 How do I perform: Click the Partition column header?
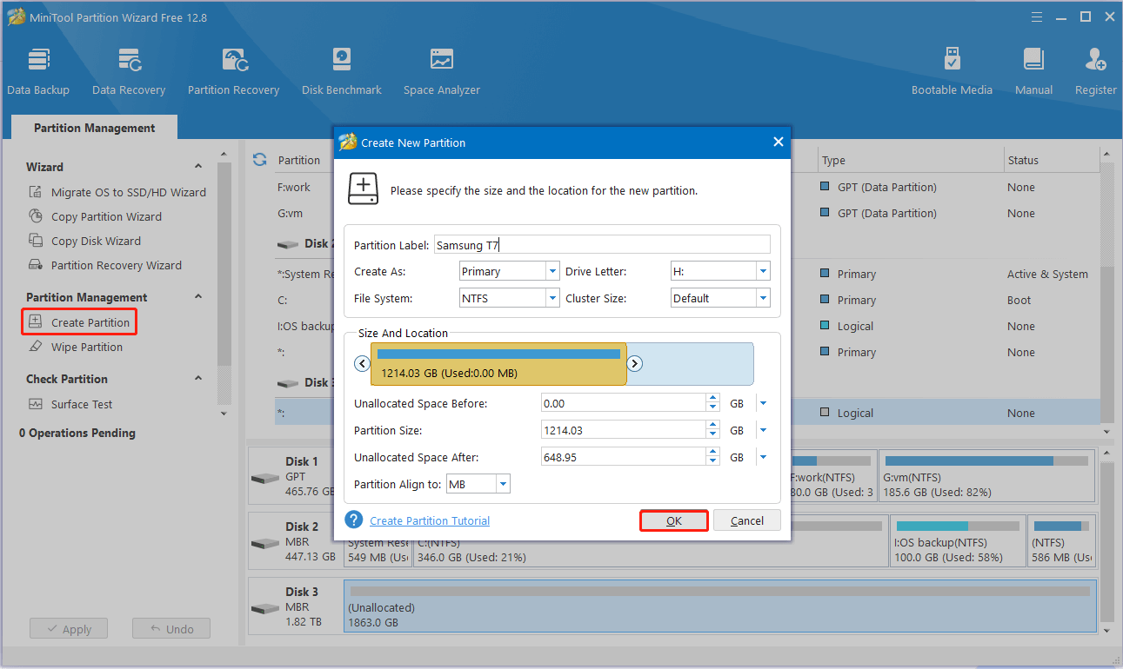click(x=299, y=160)
